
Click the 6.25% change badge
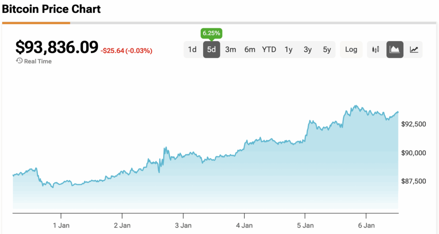click(x=211, y=33)
